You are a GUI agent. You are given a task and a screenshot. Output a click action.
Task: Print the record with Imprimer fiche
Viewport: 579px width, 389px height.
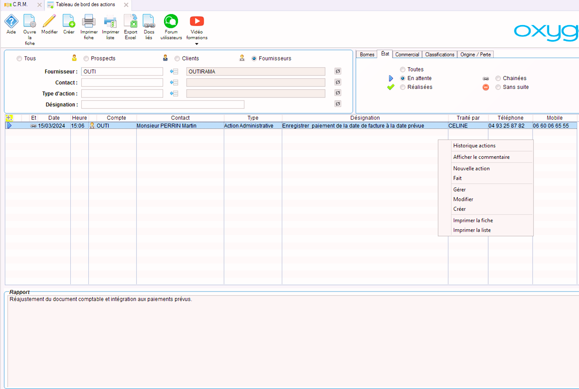click(89, 21)
